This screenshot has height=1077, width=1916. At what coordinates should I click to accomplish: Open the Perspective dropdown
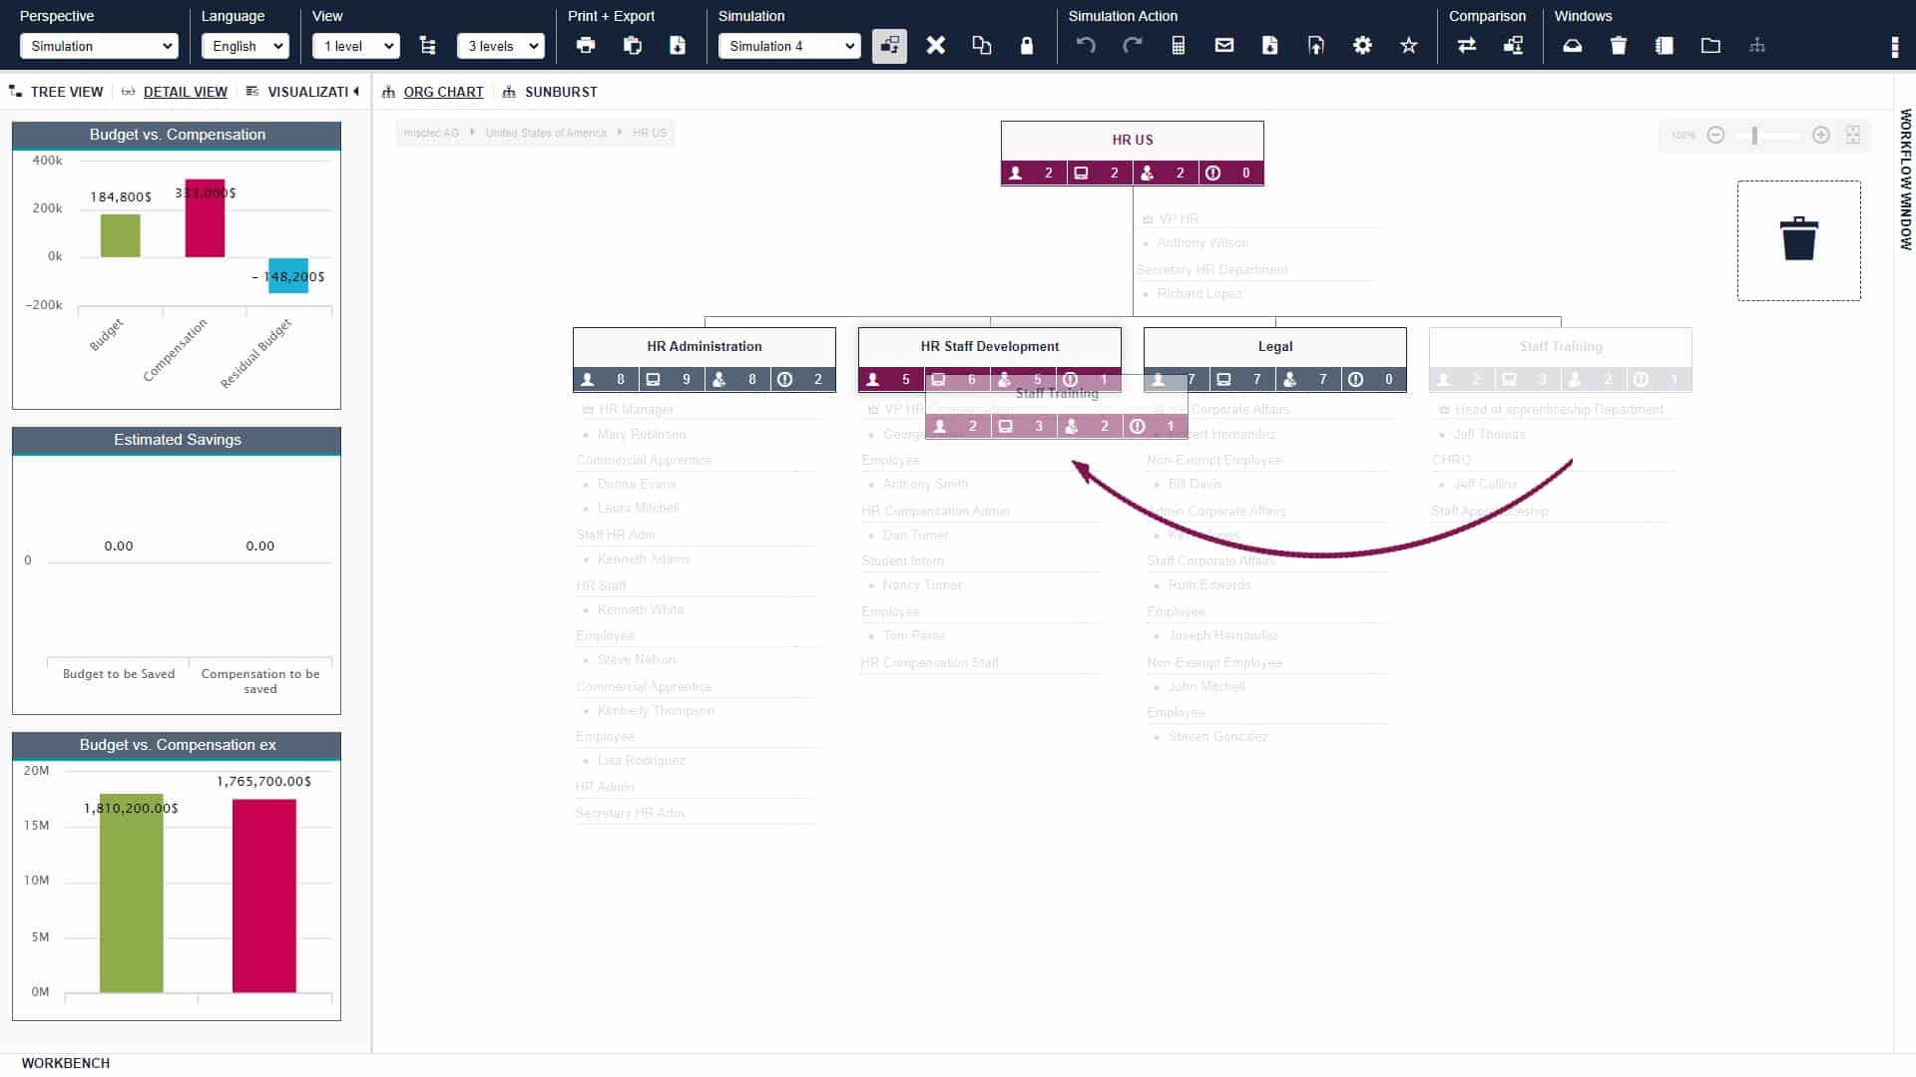(x=99, y=46)
